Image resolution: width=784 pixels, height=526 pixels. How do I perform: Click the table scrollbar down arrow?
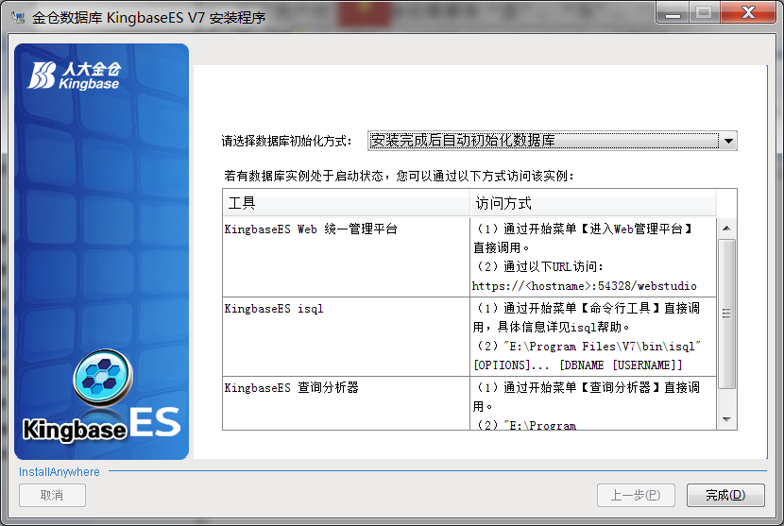(726, 419)
